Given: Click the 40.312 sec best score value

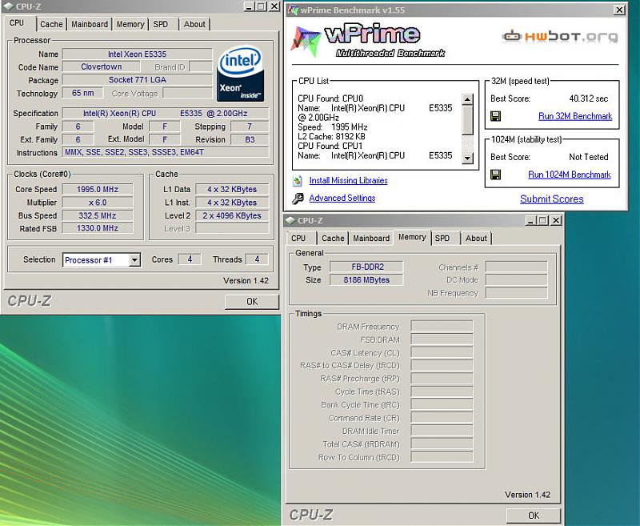Looking at the screenshot, I should pyautogui.click(x=588, y=98).
